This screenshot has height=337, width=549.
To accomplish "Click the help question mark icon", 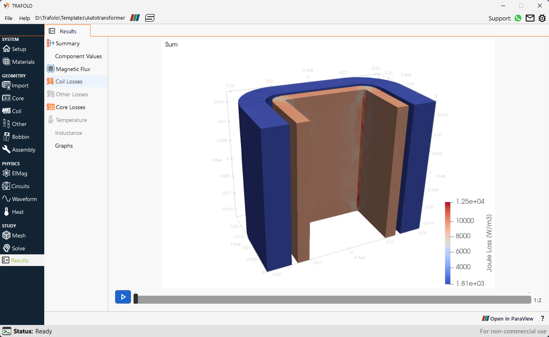I will 543,319.
